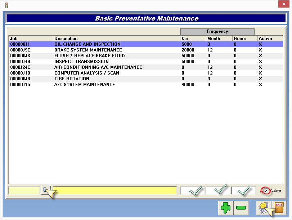
Task: Click Km 0 in COMPUTER ANALYSIS row
Action: [183, 73]
